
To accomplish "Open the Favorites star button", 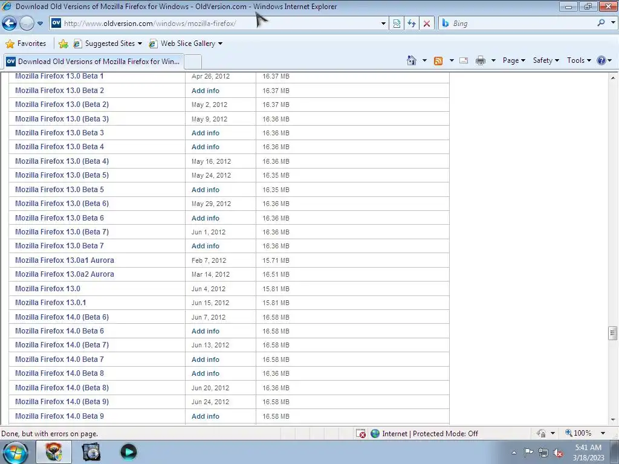I will [26, 43].
